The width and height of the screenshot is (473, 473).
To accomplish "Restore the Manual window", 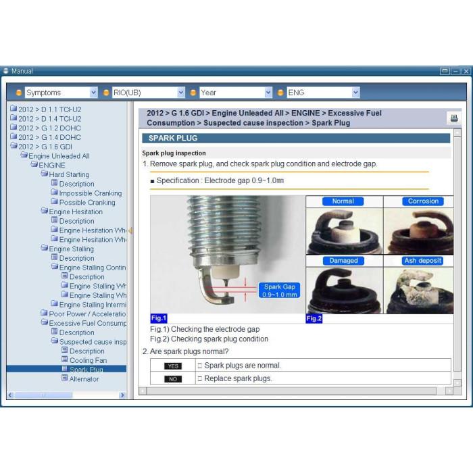I will coord(445,71).
